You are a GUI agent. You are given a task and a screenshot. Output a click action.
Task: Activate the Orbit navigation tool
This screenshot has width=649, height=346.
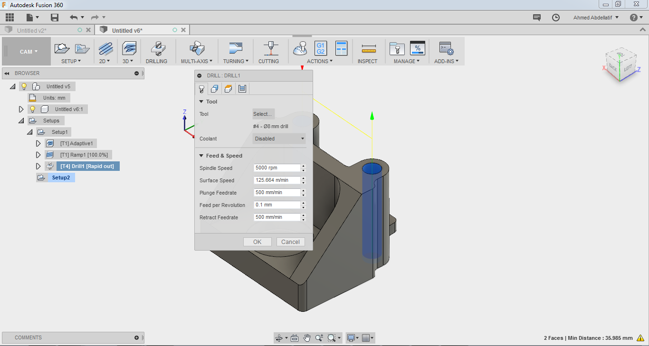click(x=279, y=338)
